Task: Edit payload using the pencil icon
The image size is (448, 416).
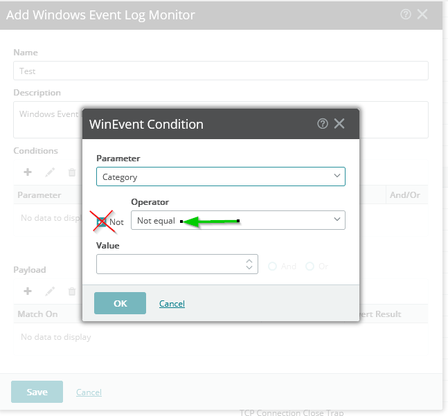Action: coord(50,291)
